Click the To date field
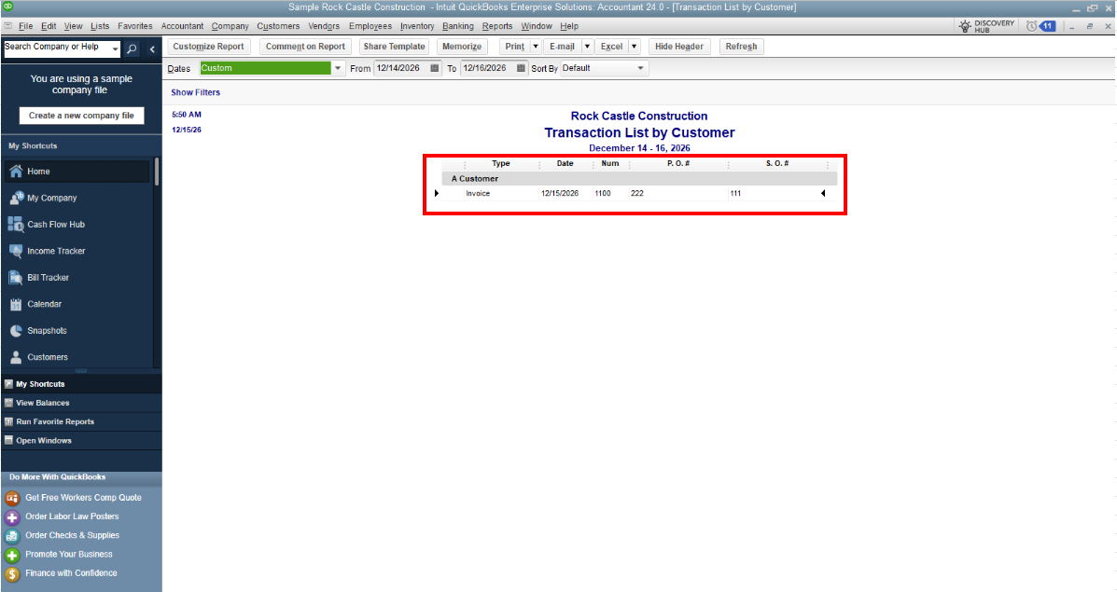The width and height of the screenshot is (1117, 592). [487, 68]
